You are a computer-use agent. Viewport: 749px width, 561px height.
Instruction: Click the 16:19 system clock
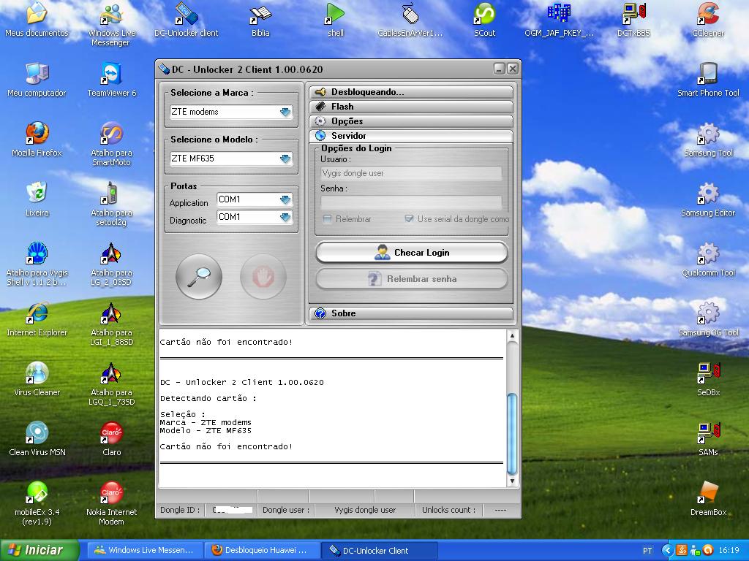tap(729, 551)
